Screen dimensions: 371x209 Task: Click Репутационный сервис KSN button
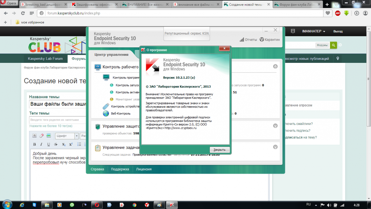click(x=186, y=33)
